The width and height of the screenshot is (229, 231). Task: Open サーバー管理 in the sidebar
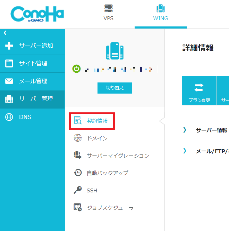pyautogui.click(x=36, y=99)
